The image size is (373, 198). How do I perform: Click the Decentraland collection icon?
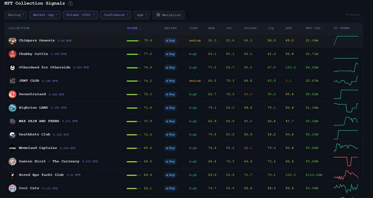[x=12, y=94]
